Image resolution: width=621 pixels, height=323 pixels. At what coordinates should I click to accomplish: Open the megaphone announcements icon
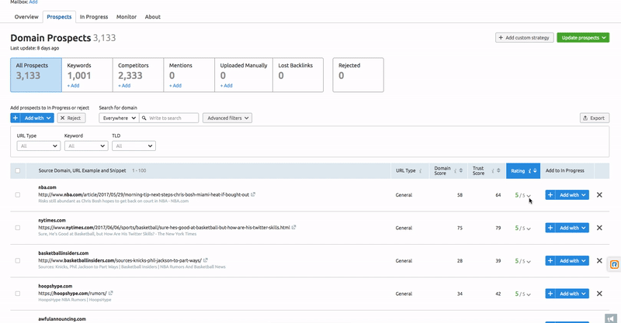coord(611,318)
